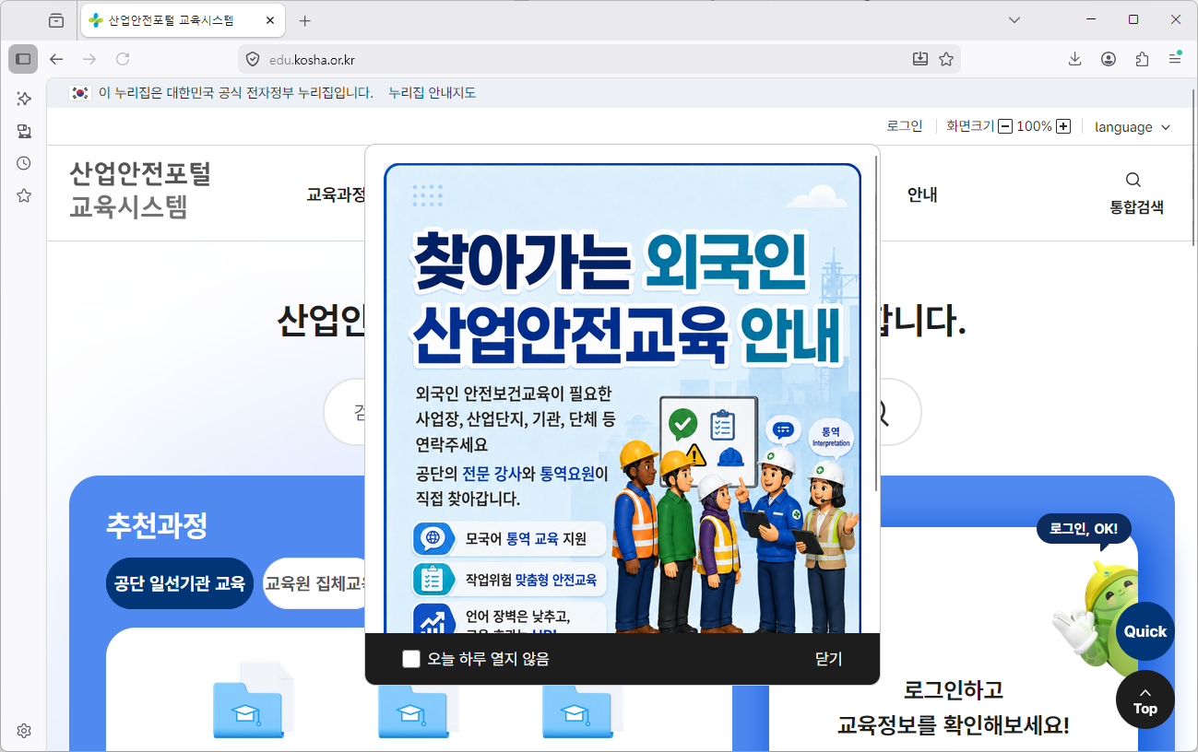Click the sidebar AI sparkle icon
1198x752 pixels.
coord(24,99)
